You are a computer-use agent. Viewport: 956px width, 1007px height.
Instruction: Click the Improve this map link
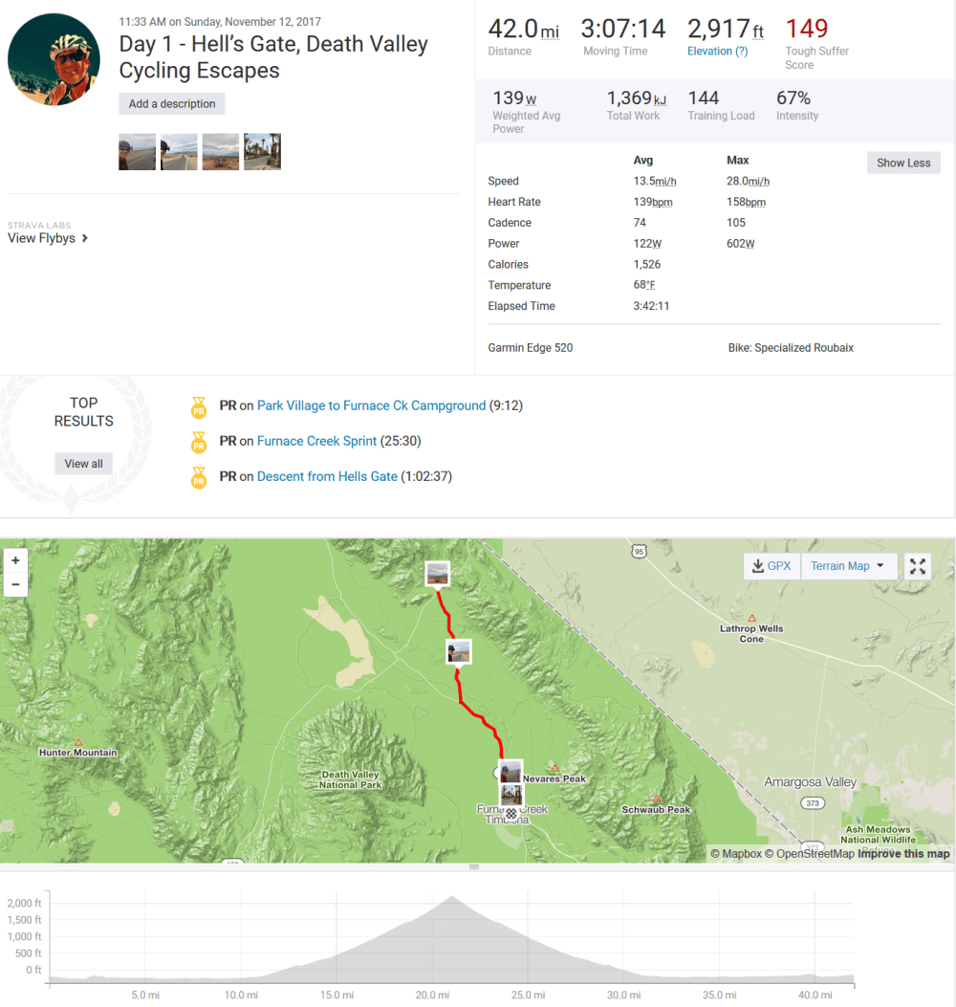[x=903, y=852]
